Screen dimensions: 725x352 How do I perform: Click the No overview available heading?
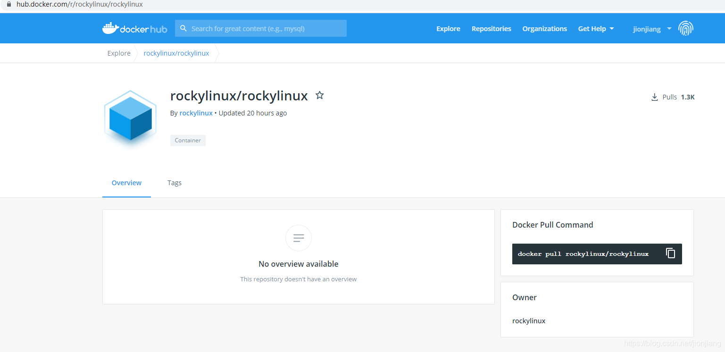(299, 264)
